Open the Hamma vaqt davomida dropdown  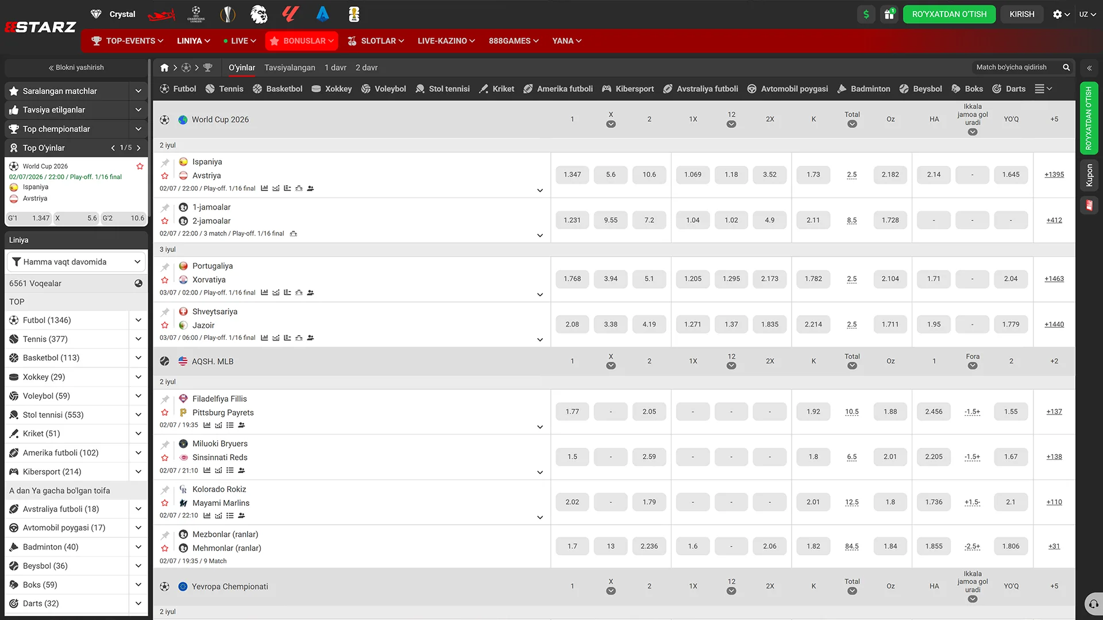tap(76, 262)
